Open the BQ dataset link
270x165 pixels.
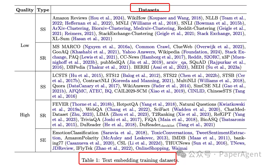tap(108, 91)
